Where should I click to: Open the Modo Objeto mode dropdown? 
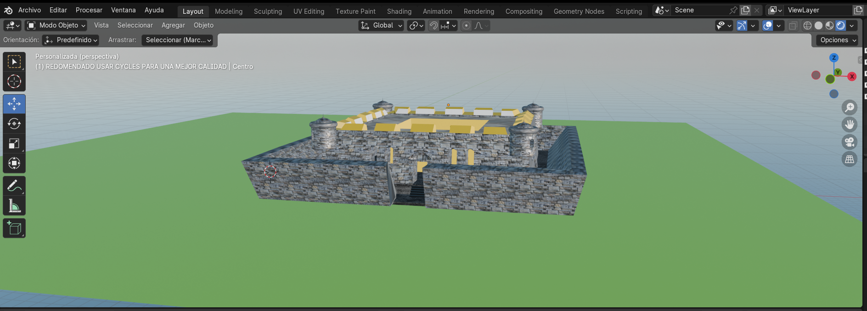click(x=56, y=25)
